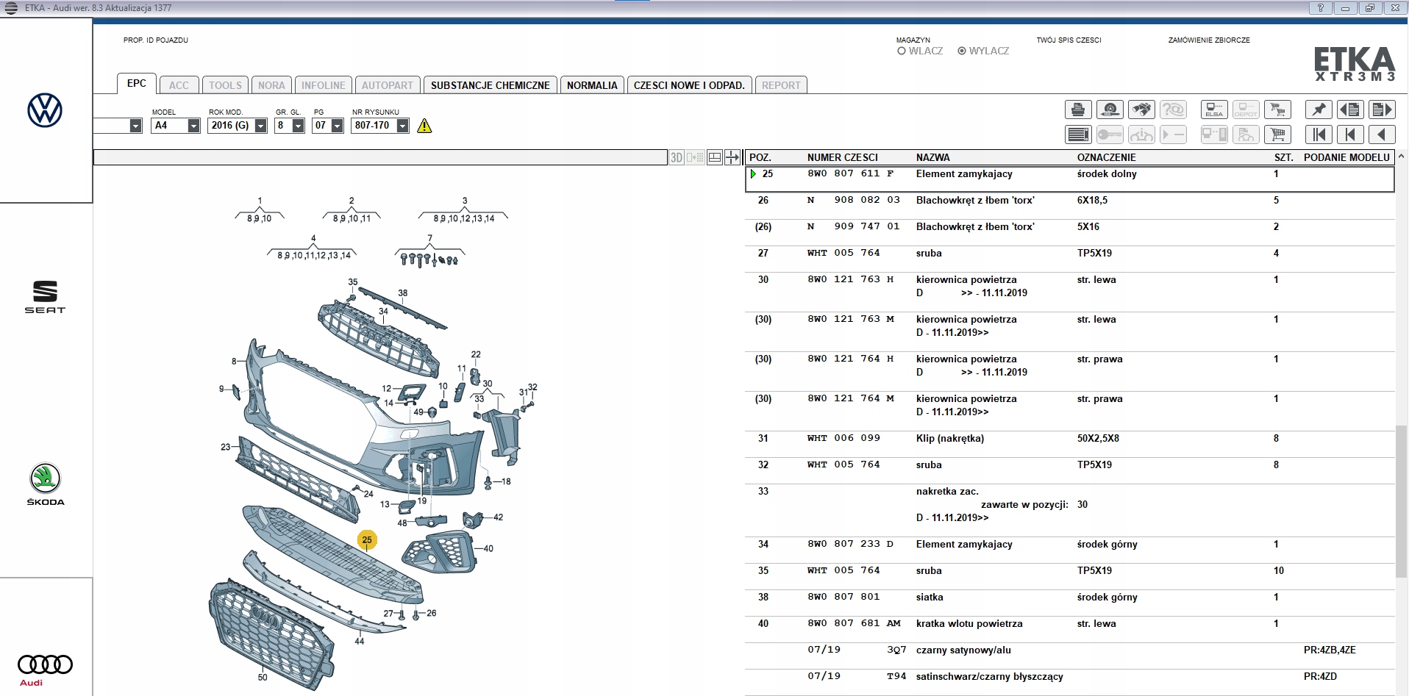This screenshot has width=1409, height=696.
Task: Click the parts list vertical scrollbar thumb
Action: (x=1402, y=501)
